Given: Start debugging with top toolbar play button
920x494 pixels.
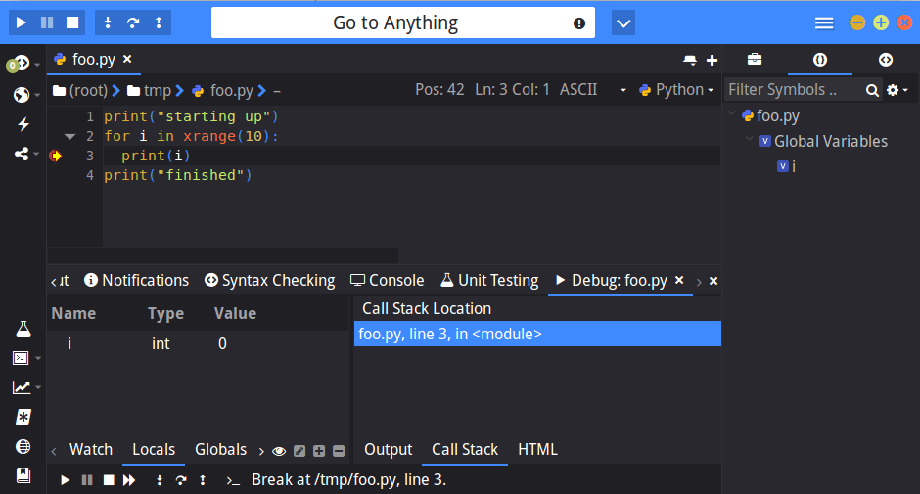Looking at the screenshot, I should tap(22, 22).
